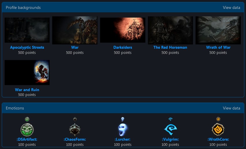Screen dimensions: 246x149
Task: Click the large DSArtifact emoticon icon
Action: click(x=27, y=130)
